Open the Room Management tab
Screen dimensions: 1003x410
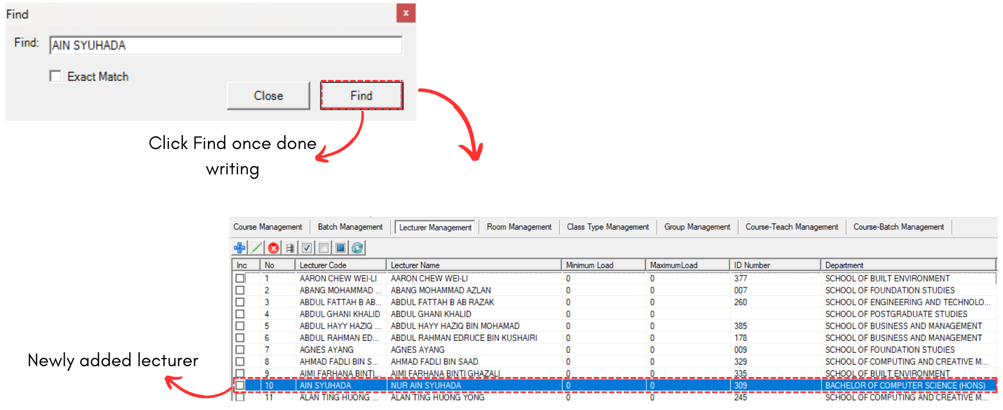[519, 227]
